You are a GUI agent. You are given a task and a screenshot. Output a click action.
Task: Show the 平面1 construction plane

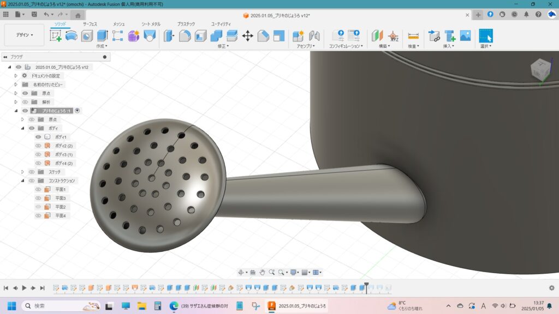click(38, 189)
